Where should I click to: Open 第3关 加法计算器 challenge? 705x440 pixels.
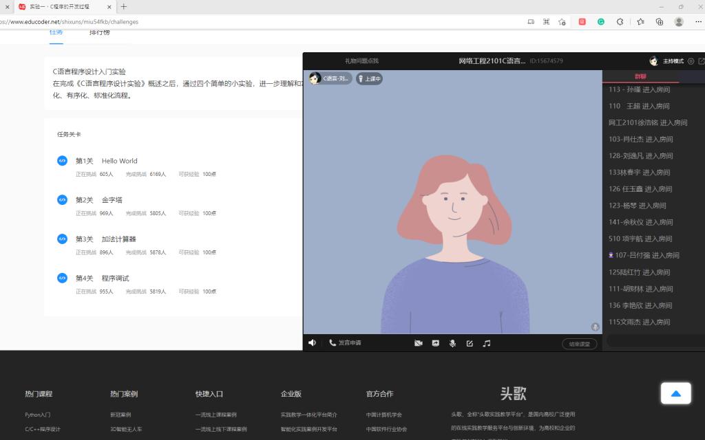coord(105,239)
